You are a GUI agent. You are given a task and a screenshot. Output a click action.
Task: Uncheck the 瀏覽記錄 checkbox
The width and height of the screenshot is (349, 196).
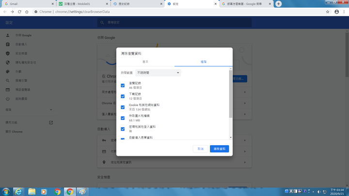(x=123, y=86)
